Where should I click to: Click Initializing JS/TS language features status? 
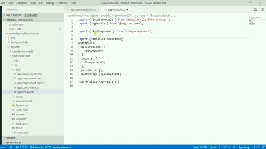click(x=50, y=147)
